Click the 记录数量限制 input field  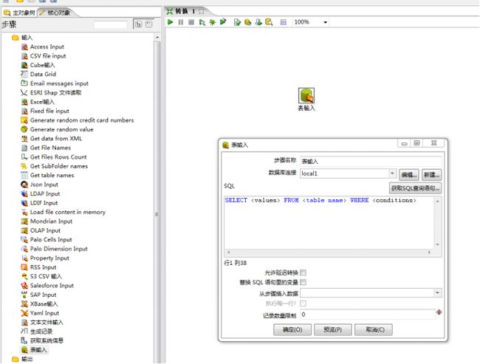pyautogui.click(x=368, y=315)
